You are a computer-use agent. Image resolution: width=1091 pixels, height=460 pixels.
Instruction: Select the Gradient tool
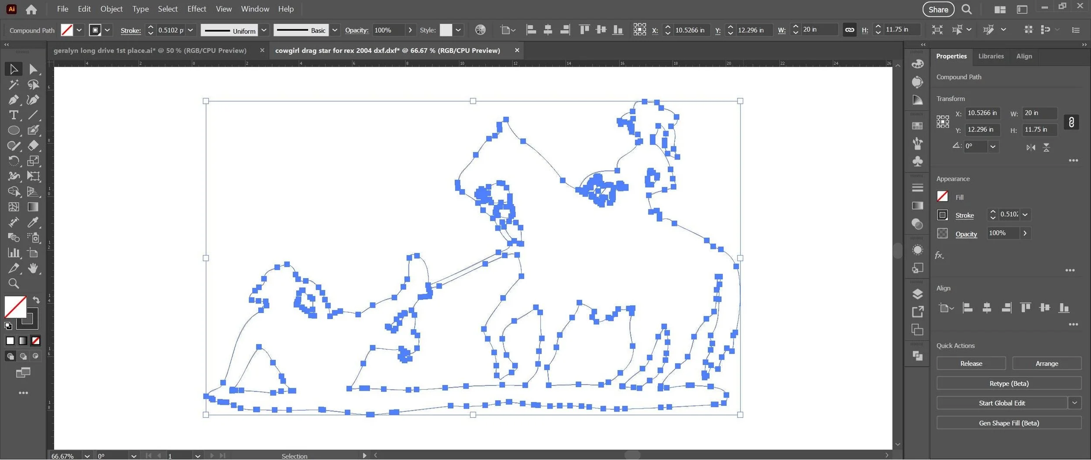pyautogui.click(x=33, y=207)
